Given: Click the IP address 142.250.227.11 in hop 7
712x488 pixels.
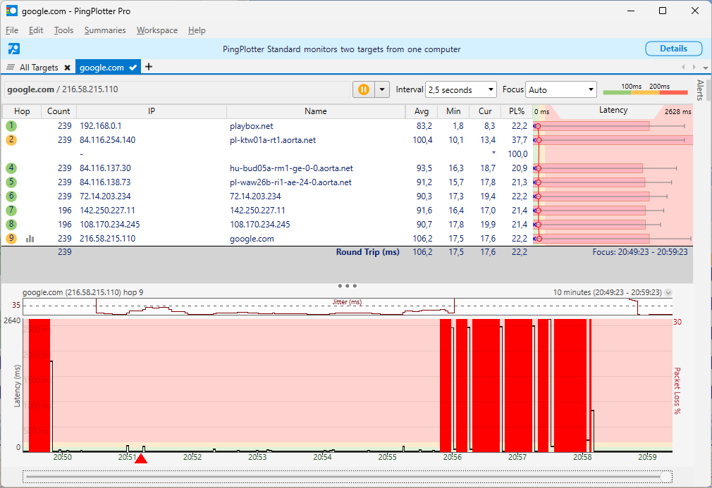Looking at the screenshot, I should click(x=107, y=211).
